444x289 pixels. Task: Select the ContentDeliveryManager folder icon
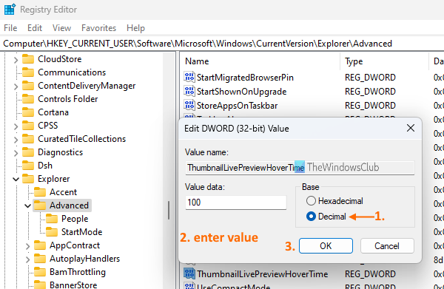click(28, 86)
